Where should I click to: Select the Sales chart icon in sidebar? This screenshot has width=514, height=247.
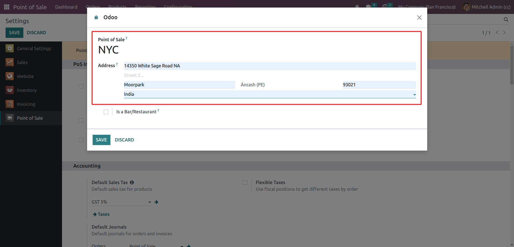(x=10, y=62)
